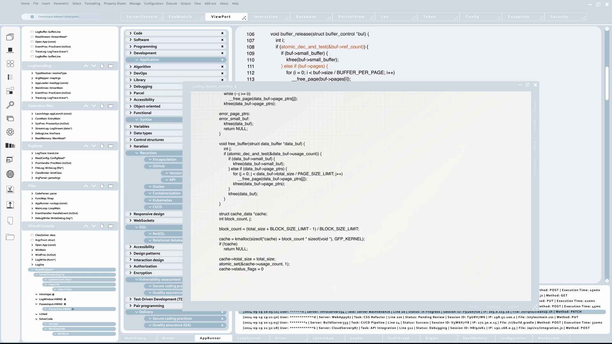Click the list view icon in sidebar
This screenshot has width=612, height=344.
click(10, 77)
